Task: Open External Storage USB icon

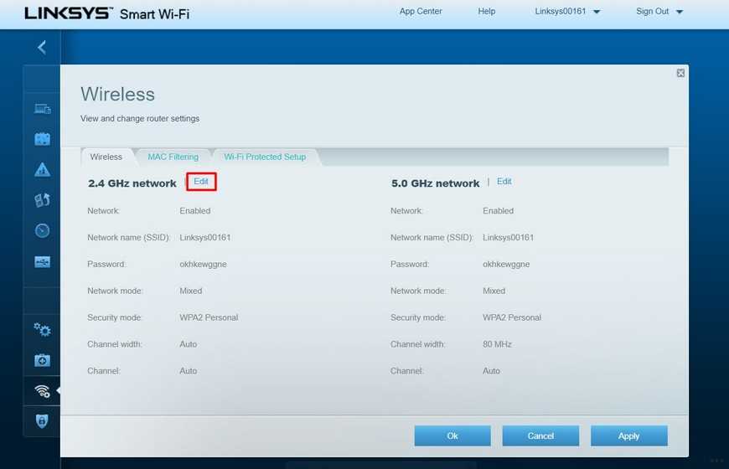Action: tap(42, 261)
